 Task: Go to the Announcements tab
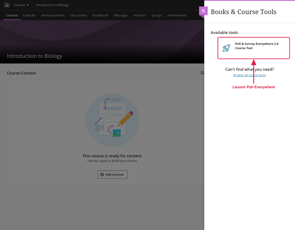point(53,16)
